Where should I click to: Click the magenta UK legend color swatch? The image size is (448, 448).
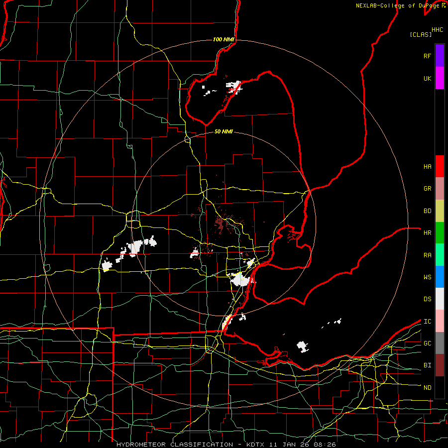click(x=440, y=78)
